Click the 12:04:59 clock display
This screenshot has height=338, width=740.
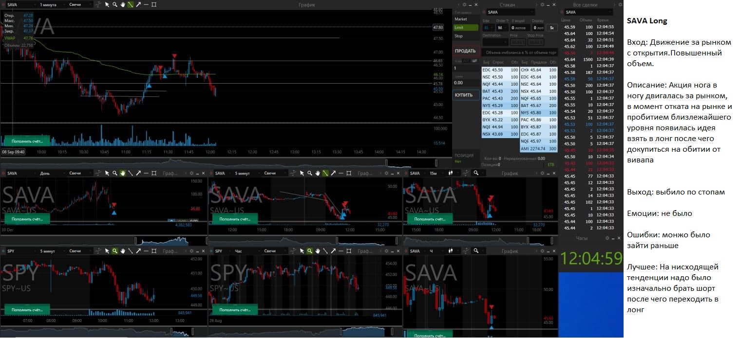pos(591,258)
